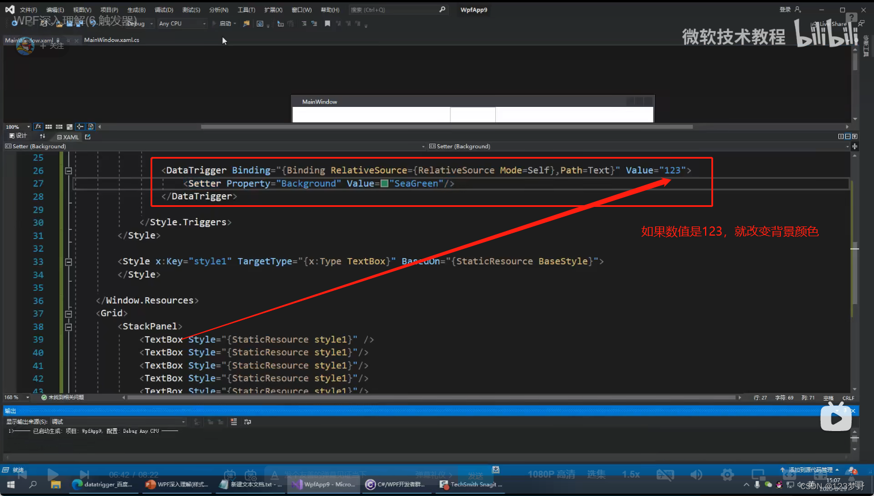Click the search magnifier icon
This screenshot has width=874, height=496.
pos(442,10)
